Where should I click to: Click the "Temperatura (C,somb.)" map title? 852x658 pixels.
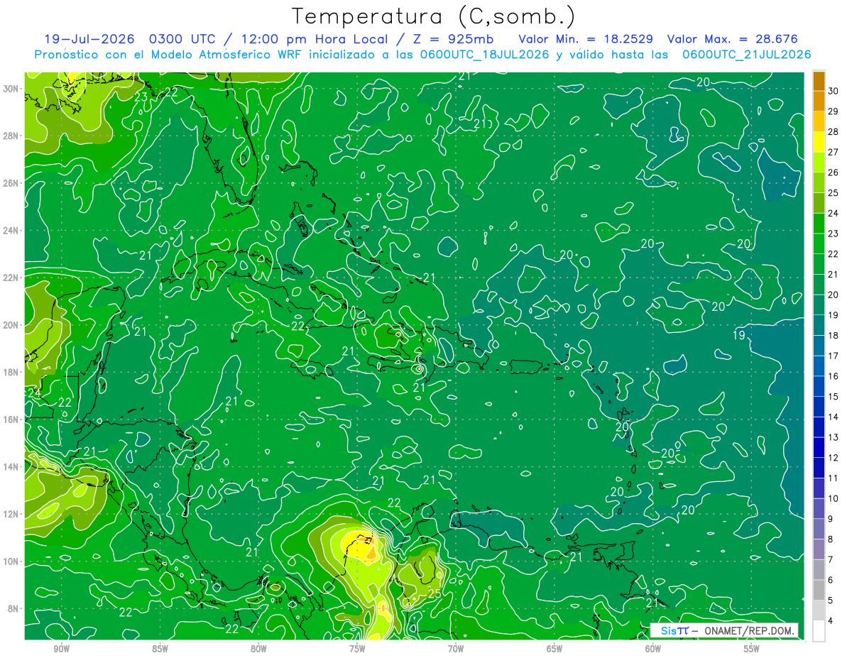pyautogui.click(x=434, y=16)
